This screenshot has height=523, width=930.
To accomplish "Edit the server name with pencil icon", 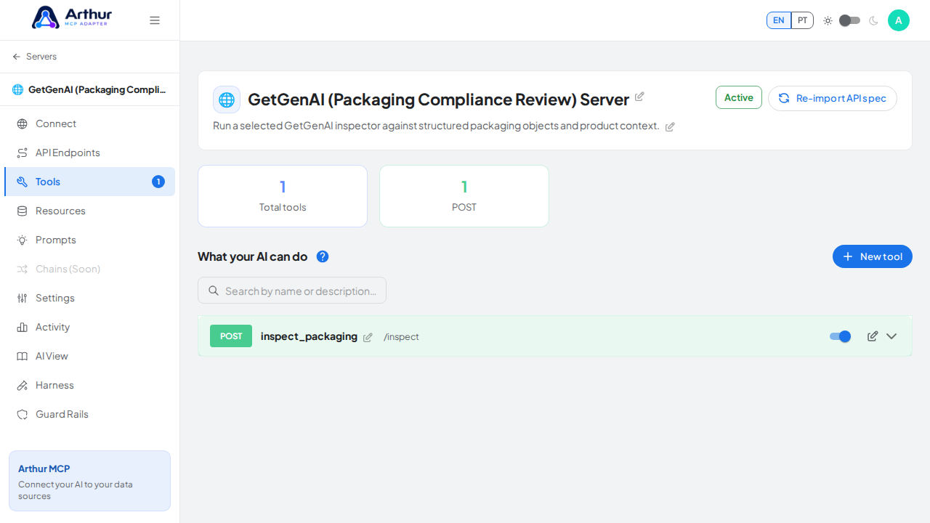I will click(x=639, y=97).
